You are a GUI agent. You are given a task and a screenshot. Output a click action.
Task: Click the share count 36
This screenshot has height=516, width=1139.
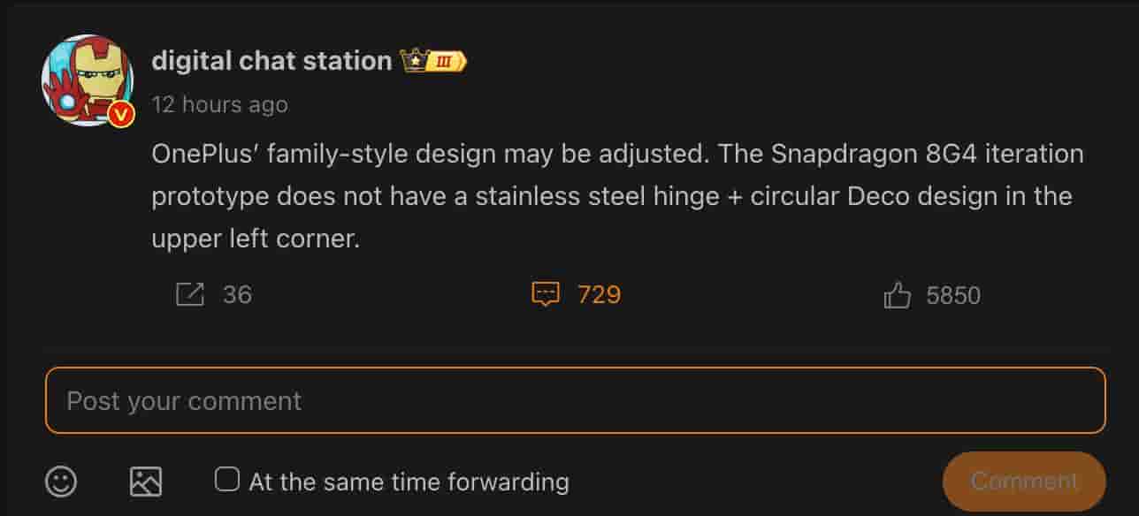click(237, 294)
